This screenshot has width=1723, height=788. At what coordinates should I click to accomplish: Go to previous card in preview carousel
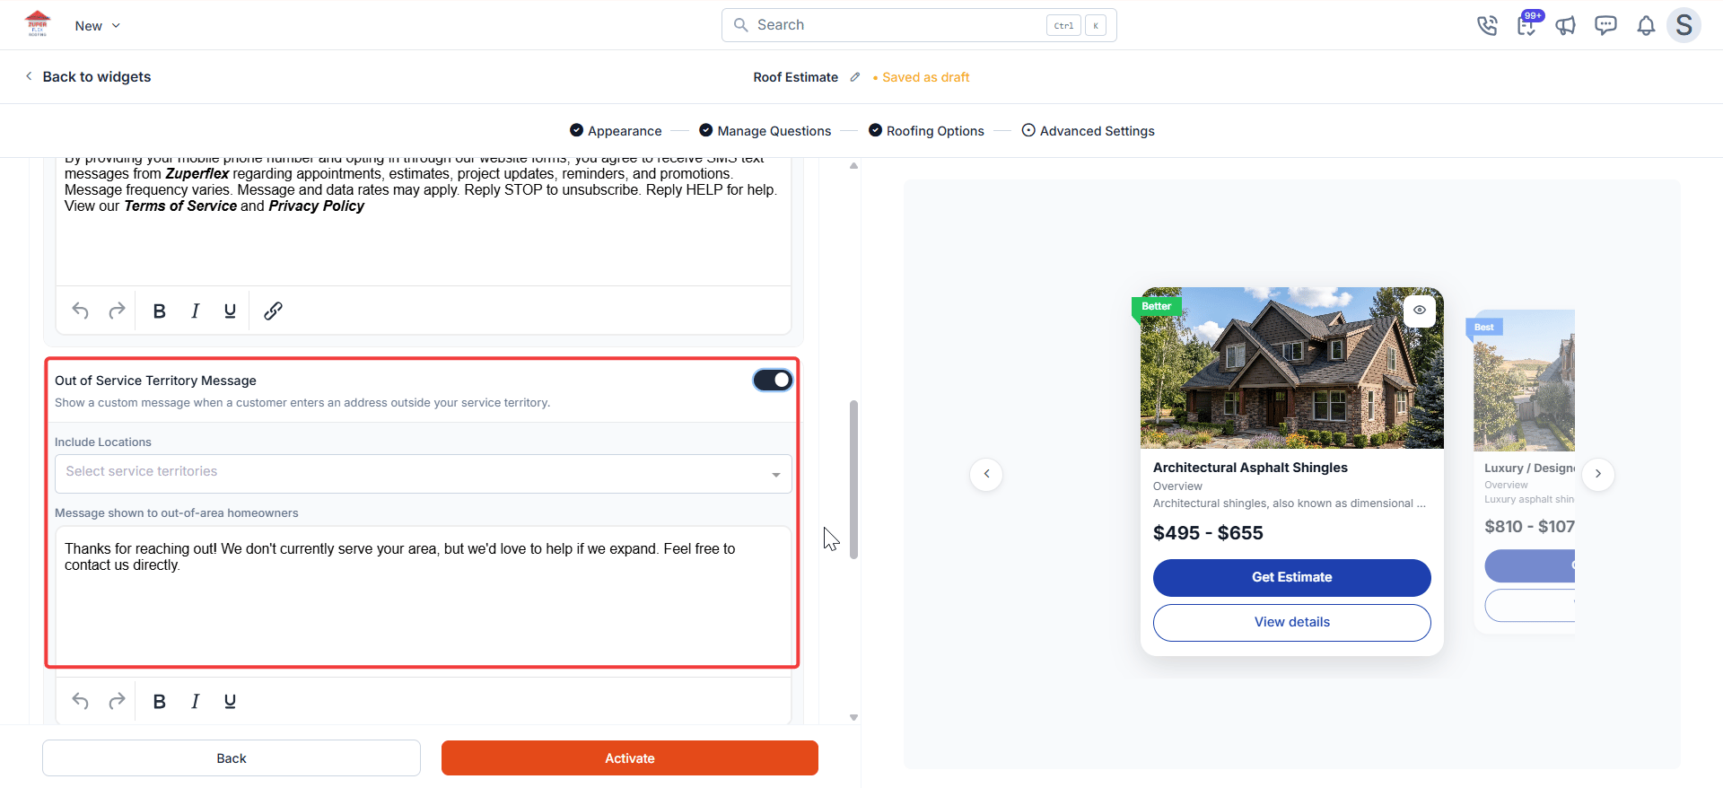pyautogui.click(x=986, y=474)
